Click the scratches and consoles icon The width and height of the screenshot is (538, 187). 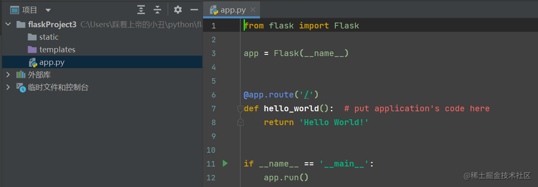pos(21,87)
